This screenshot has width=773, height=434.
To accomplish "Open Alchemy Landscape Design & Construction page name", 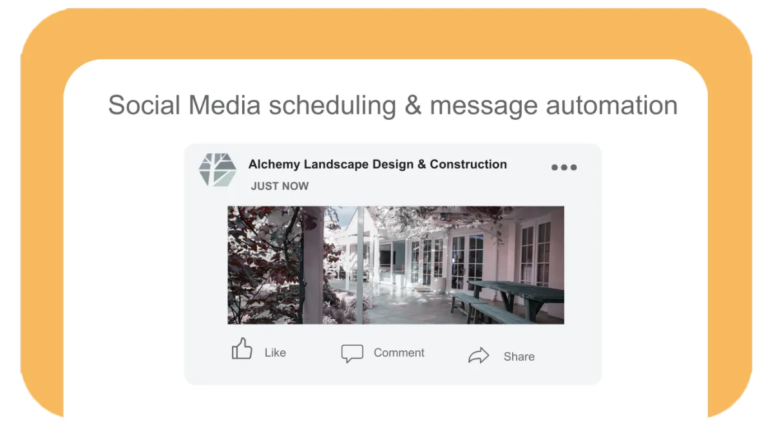I will (377, 164).
